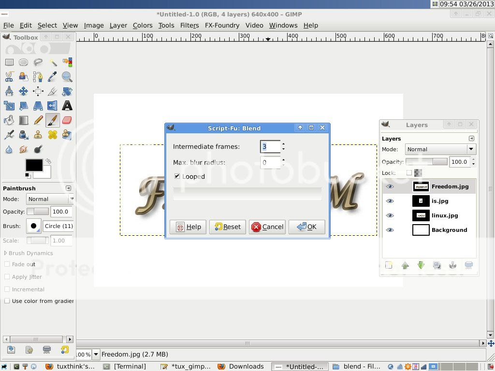The height and width of the screenshot is (371, 495).
Task: Select the Pencil tool
Action: [38, 120]
